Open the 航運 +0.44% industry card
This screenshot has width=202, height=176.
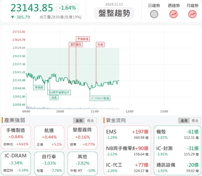click(x=49, y=137)
